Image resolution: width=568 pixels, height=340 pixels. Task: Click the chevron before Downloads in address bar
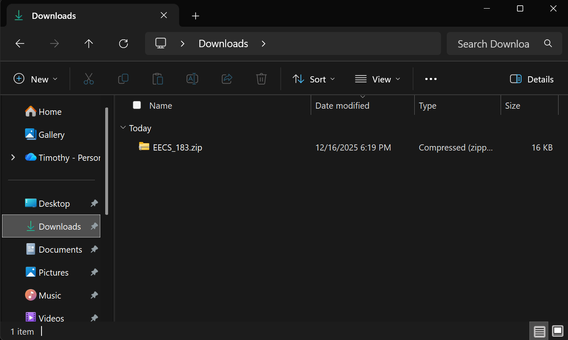coord(182,43)
